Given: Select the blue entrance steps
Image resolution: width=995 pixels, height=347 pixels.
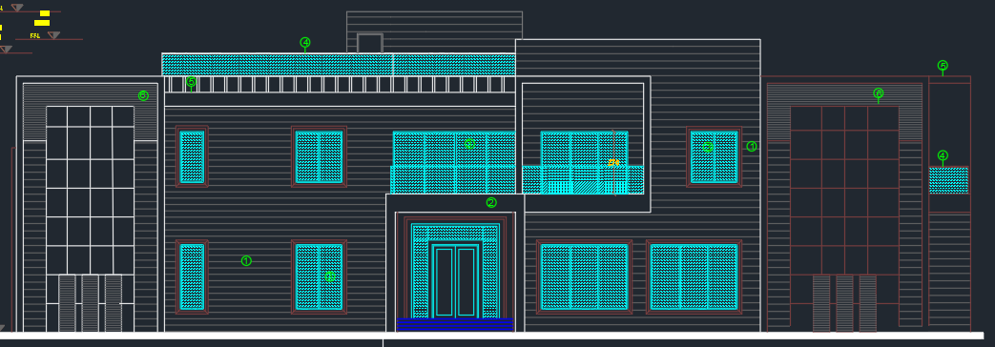Looking at the screenshot, I should (455, 324).
